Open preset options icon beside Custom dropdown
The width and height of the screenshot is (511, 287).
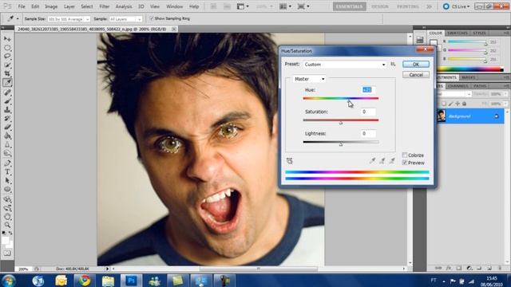pos(393,64)
